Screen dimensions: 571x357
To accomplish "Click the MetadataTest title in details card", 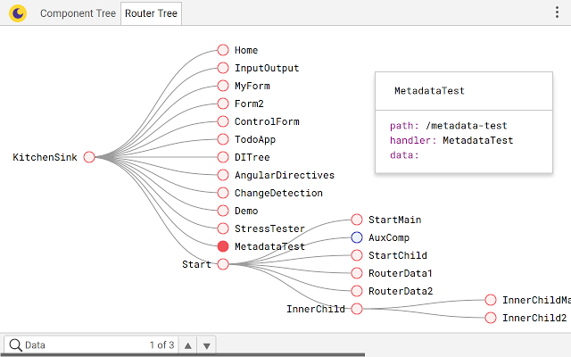I will click(x=429, y=91).
